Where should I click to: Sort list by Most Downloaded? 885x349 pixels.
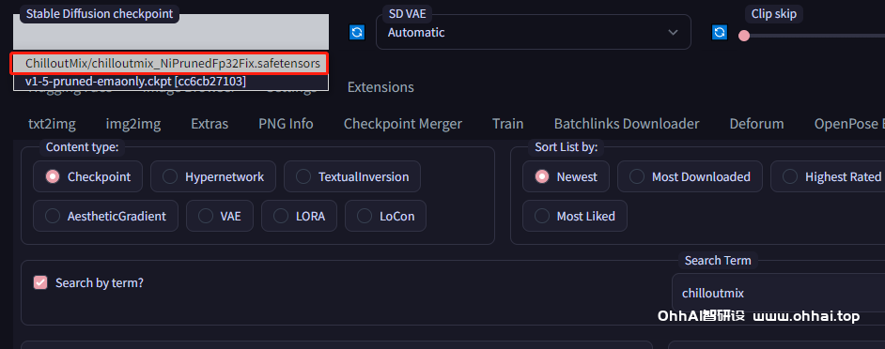tap(690, 176)
